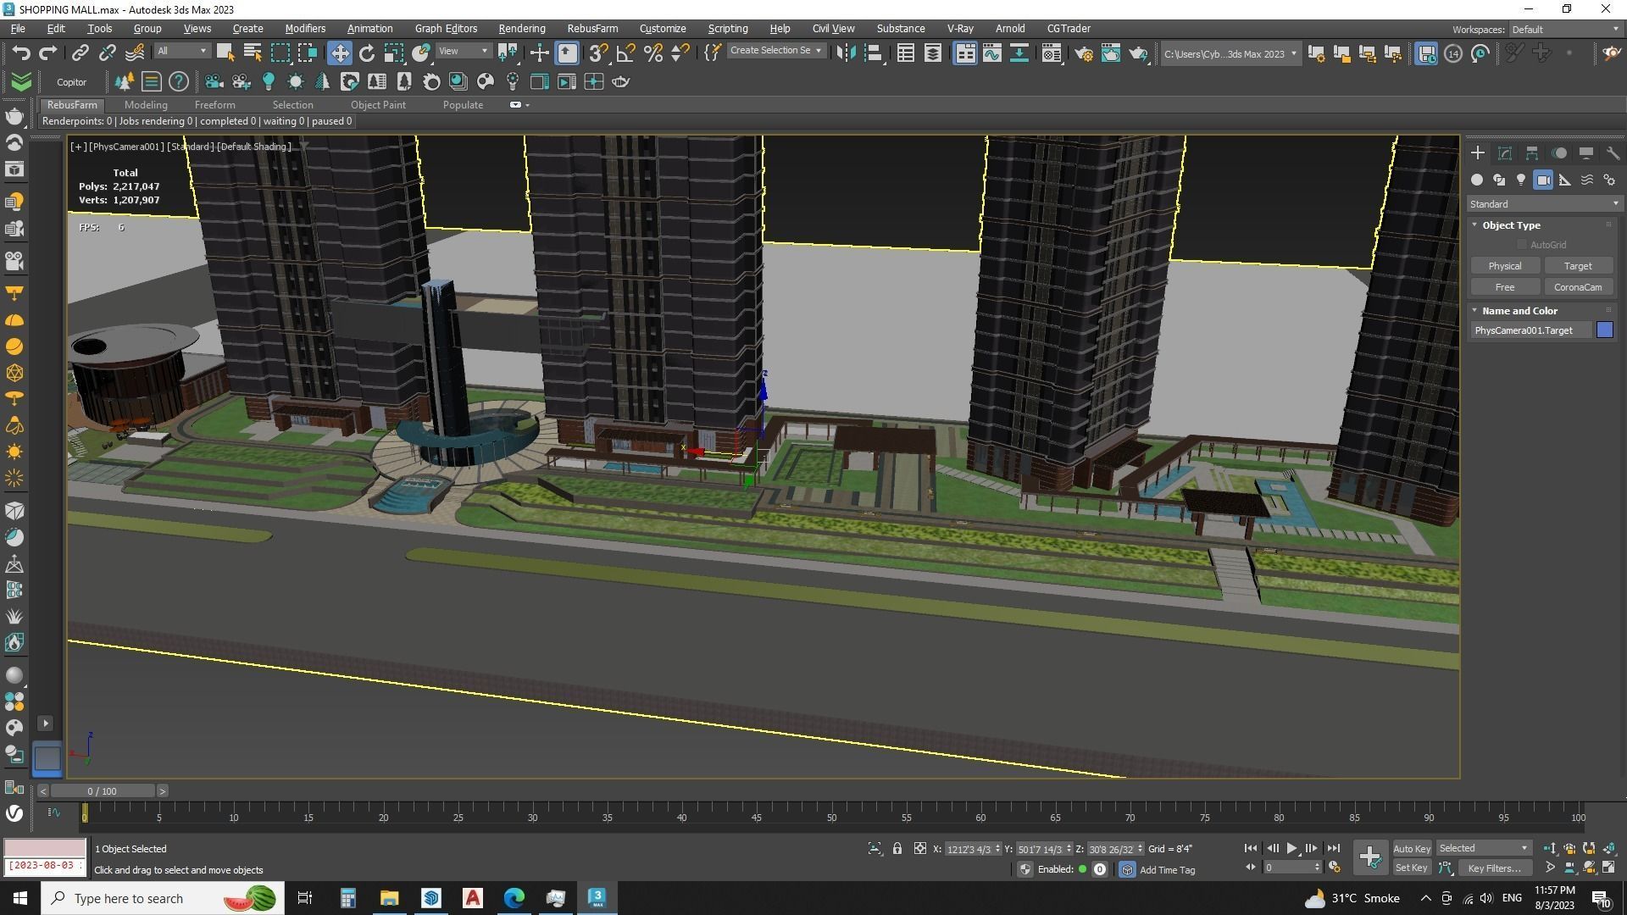The image size is (1627, 915).
Task: Open the Workspaces Default dropdown
Action: [x=1564, y=30]
